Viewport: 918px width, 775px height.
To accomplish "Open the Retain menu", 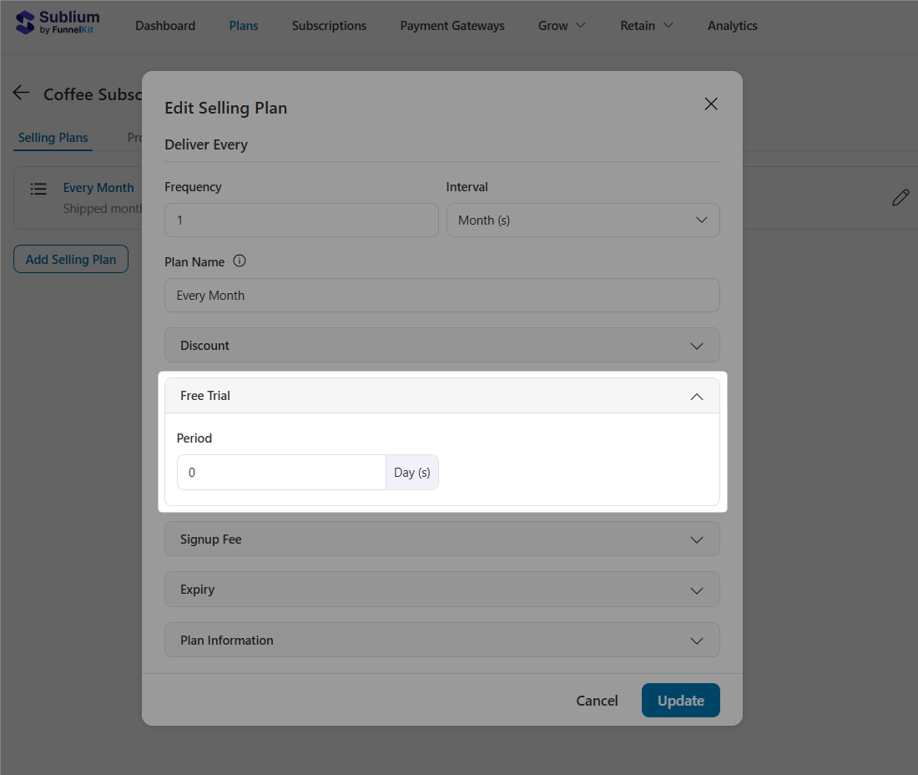I will (x=646, y=26).
